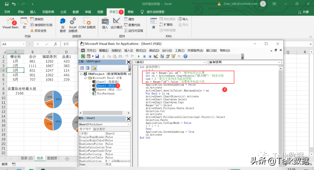This screenshot has width=314, height=170.
Task: Open 宏安全性 macro security settings
Action: (x=38, y=31)
